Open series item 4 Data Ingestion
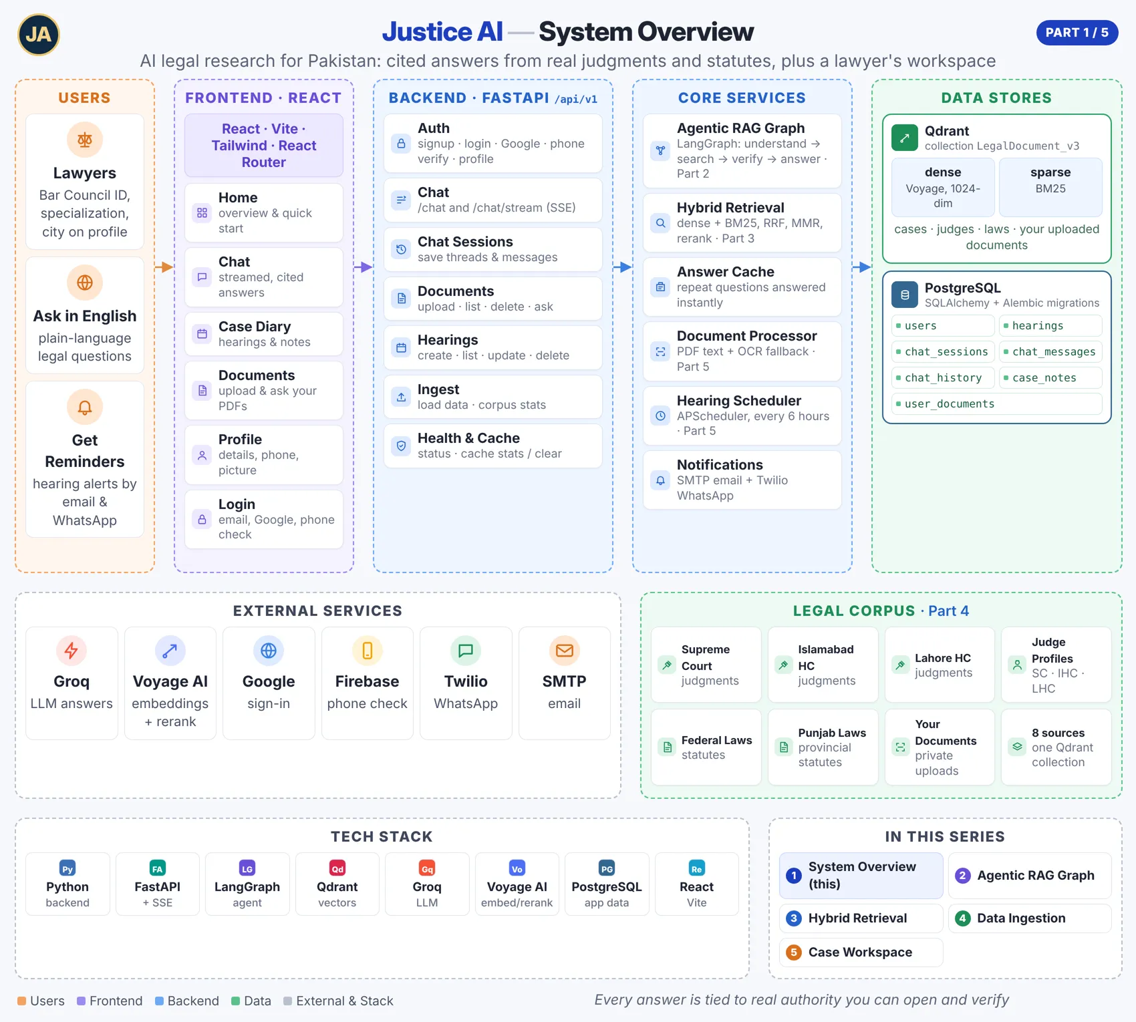1136x1022 pixels. coord(1030,918)
